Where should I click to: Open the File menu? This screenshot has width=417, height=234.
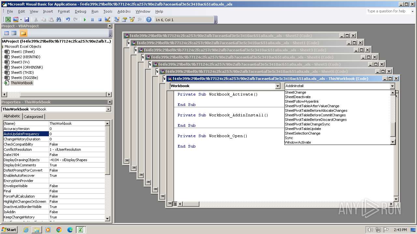(x=10, y=11)
